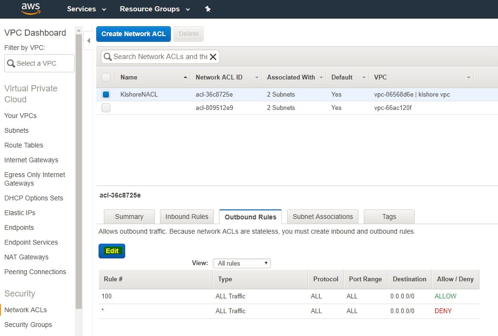Switch to the Inbound Rules tab
Image resolution: width=498 pixels, height=336 pixels.
pyautogui.click(x=187, y=217)
